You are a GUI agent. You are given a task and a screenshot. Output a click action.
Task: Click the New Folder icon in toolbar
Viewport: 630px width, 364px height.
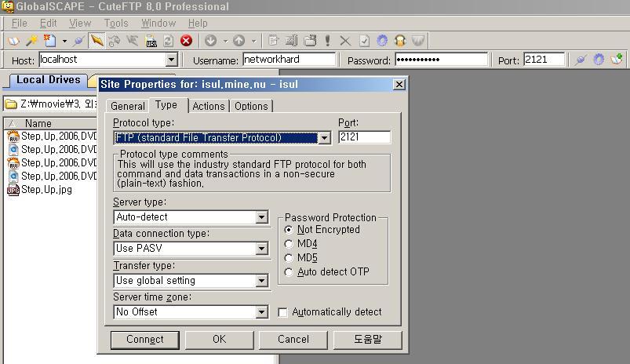pos(310,41)
